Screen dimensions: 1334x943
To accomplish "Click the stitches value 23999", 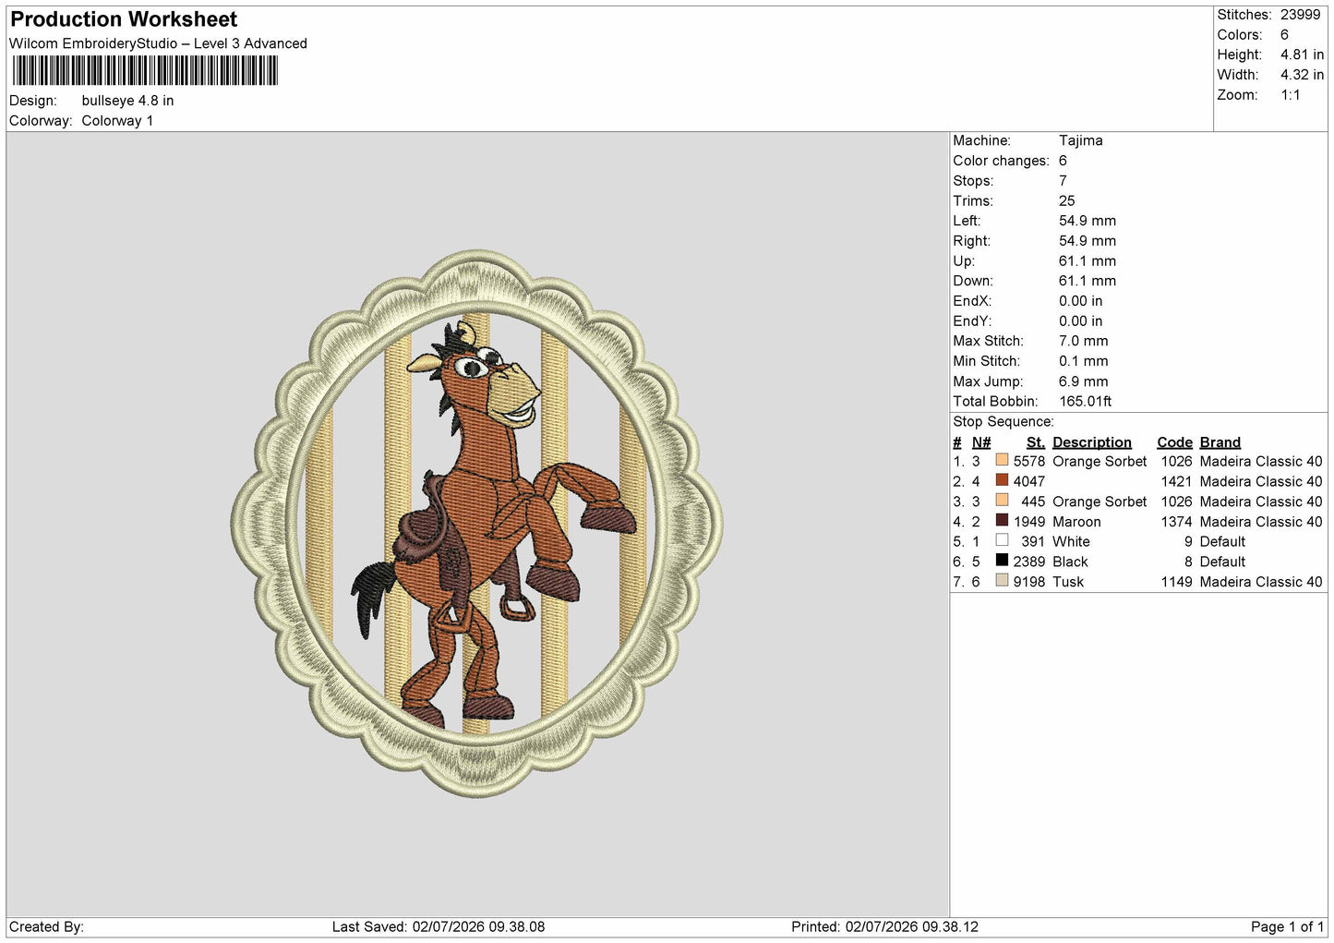I will point(1301,15).
